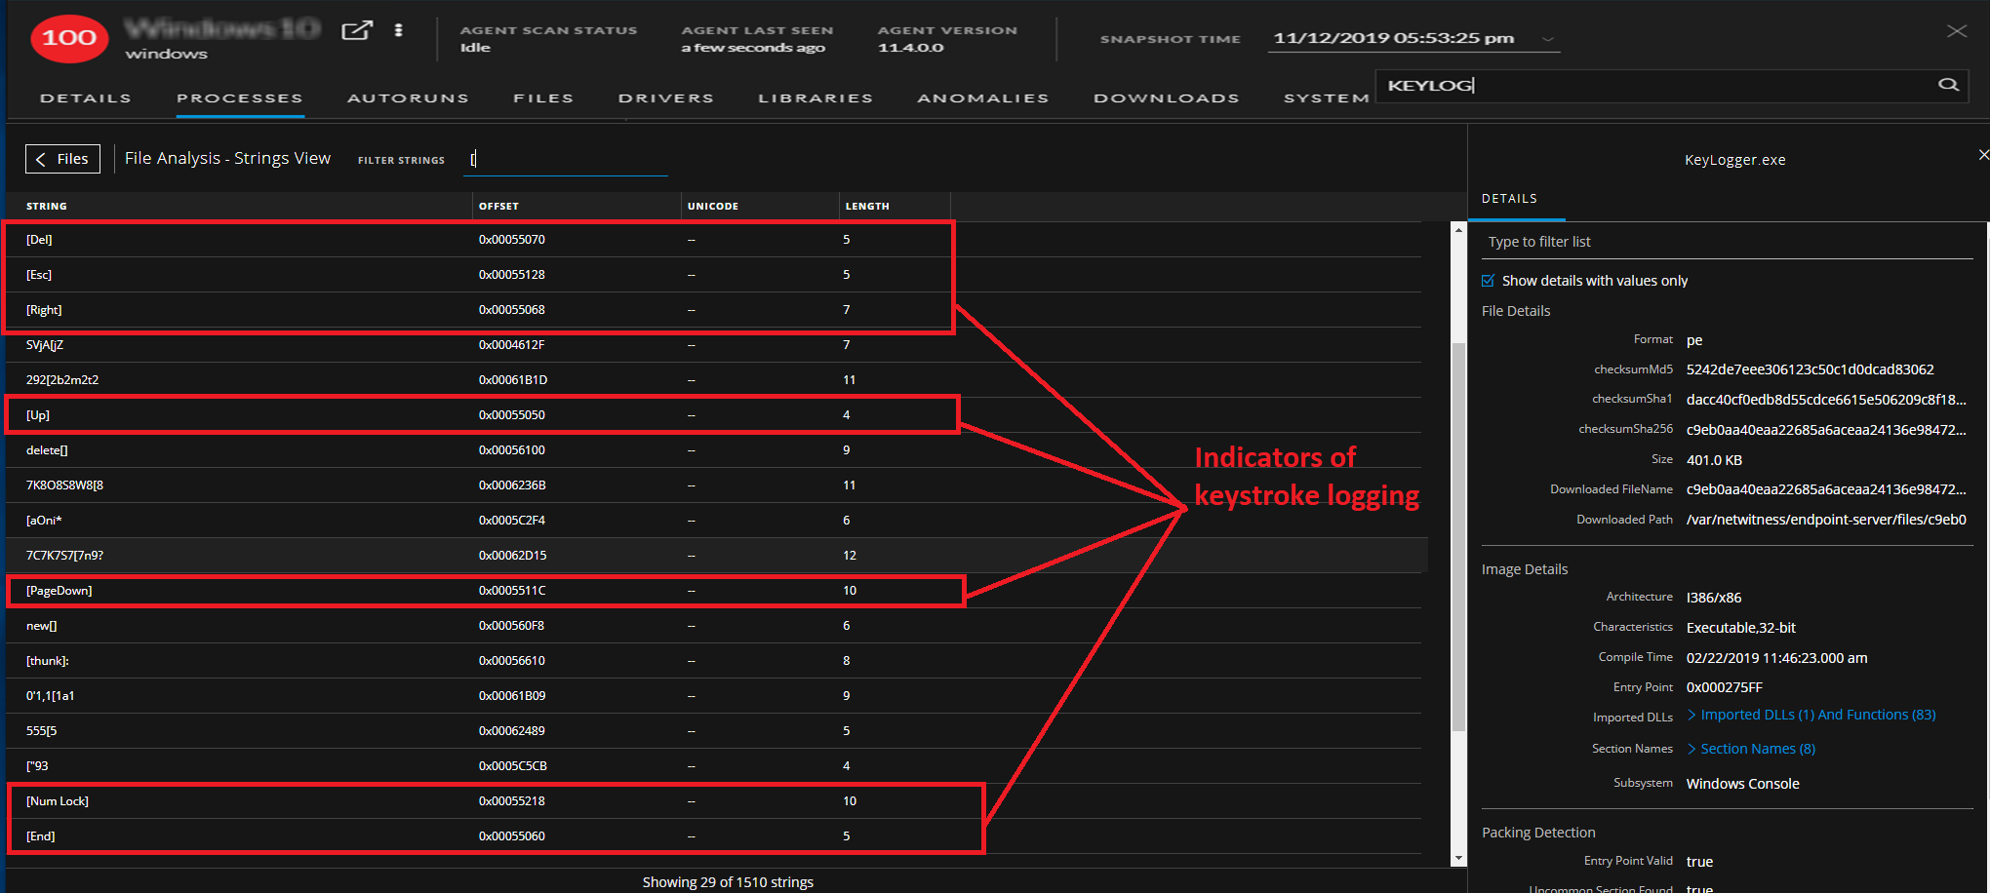
Task: Expand Imported DLLs and Functions list
Action: tap(1816, 715)
